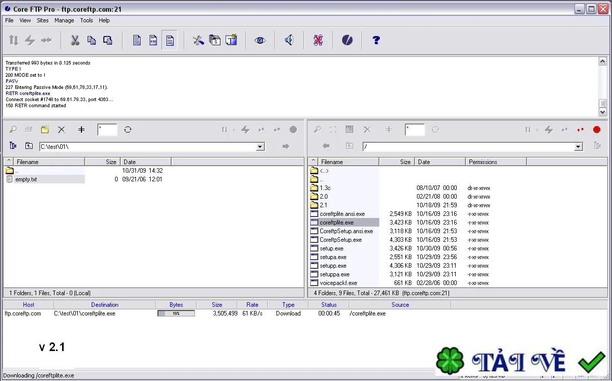This screenshot has width=612, height=381.
Task: Open the Sites menu
Action: pos(43,20)
